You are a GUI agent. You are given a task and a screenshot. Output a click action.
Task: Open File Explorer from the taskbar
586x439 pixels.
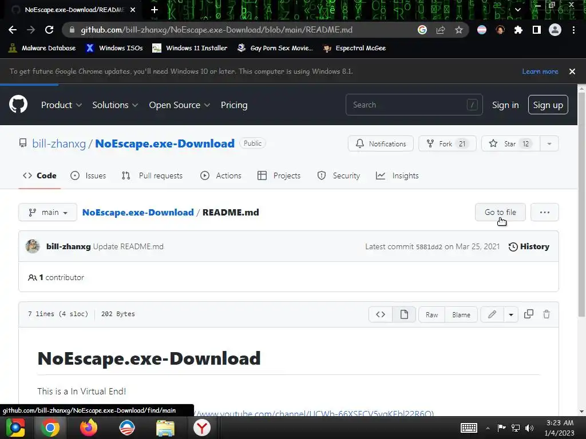pos(165,428)
